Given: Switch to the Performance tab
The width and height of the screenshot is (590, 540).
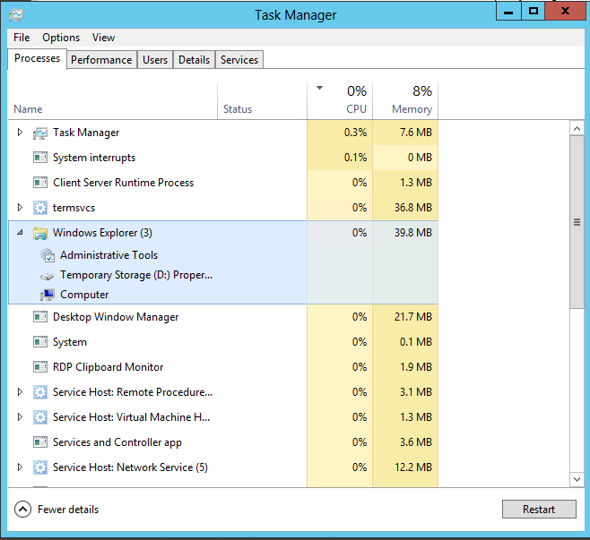Looking at the screenshot, I should tap(101, 60).
